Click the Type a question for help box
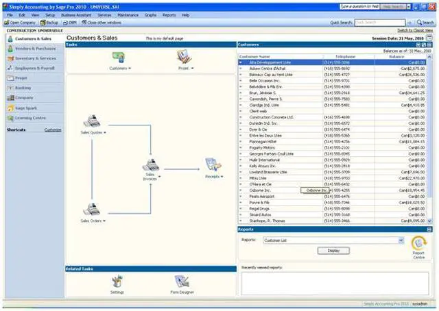Image resolution: width=439 pixels, height=311 pixels. pos(359,6)
